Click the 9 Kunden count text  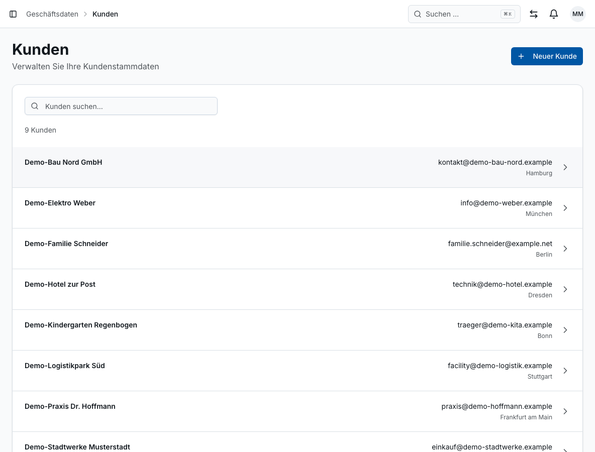coord(40,130)
